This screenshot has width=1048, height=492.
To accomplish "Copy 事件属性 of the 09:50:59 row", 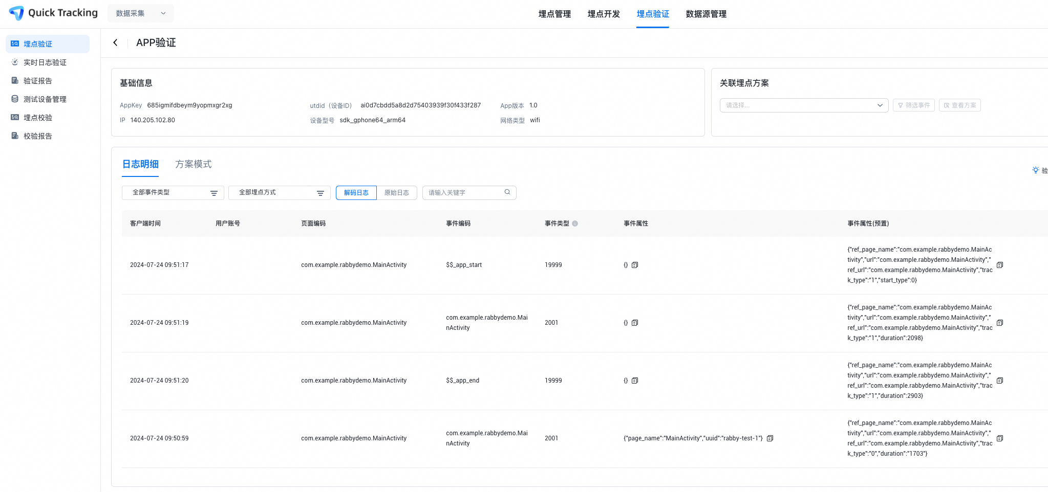I will coord(770,438).
